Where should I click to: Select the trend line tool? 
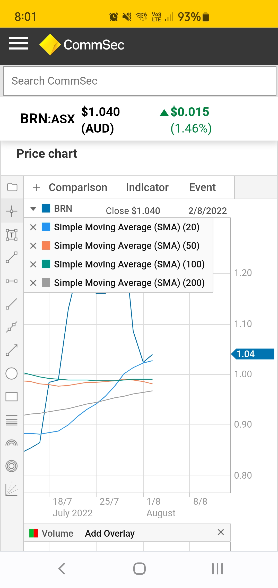pyautogui.click(x=12, y=257)
